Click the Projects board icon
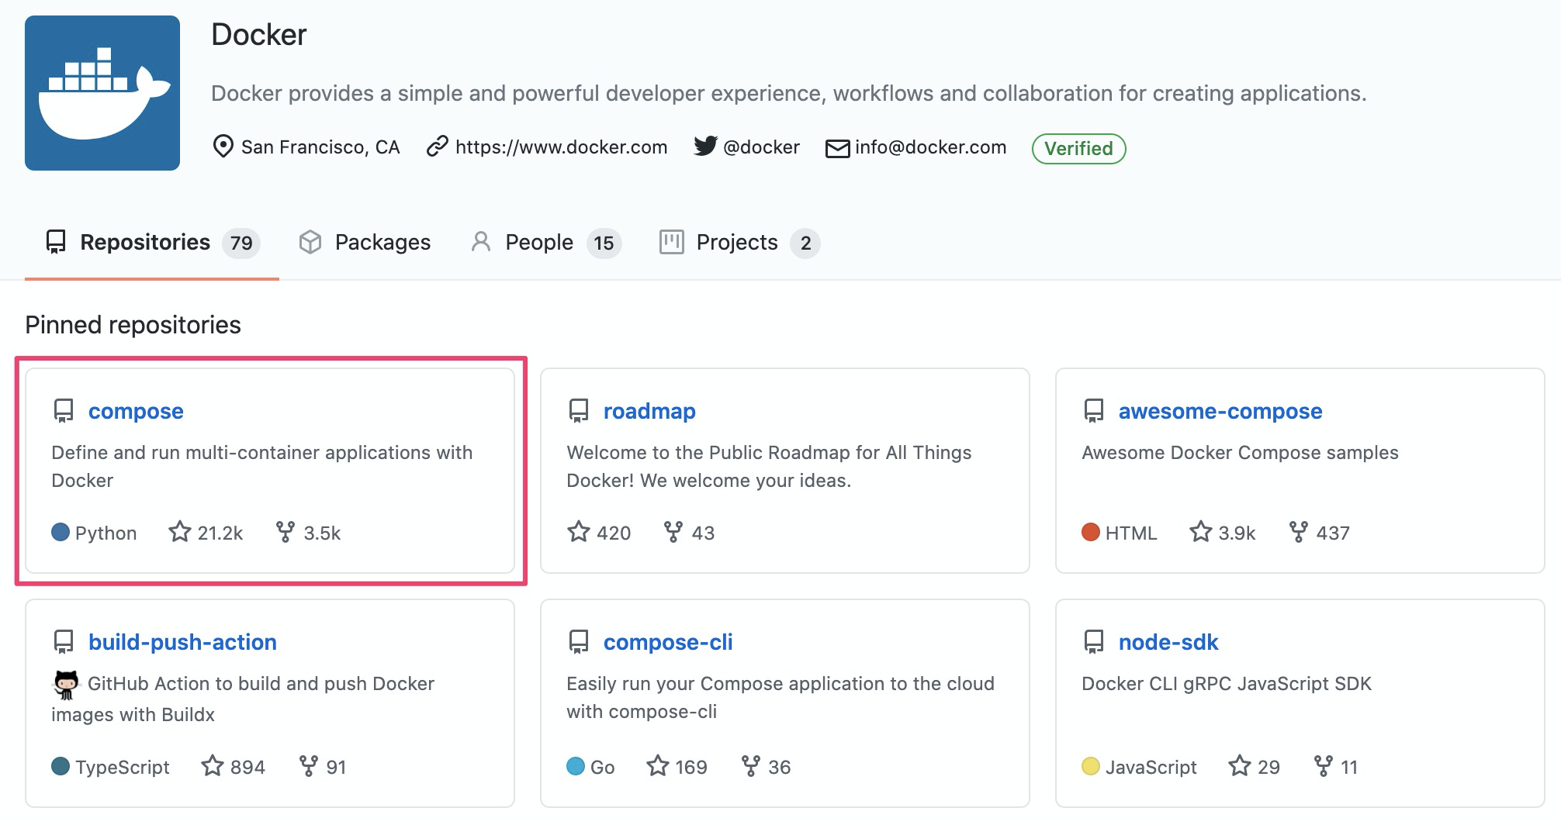This screenshot has height=825, width=1561. (x=671, y=242)
